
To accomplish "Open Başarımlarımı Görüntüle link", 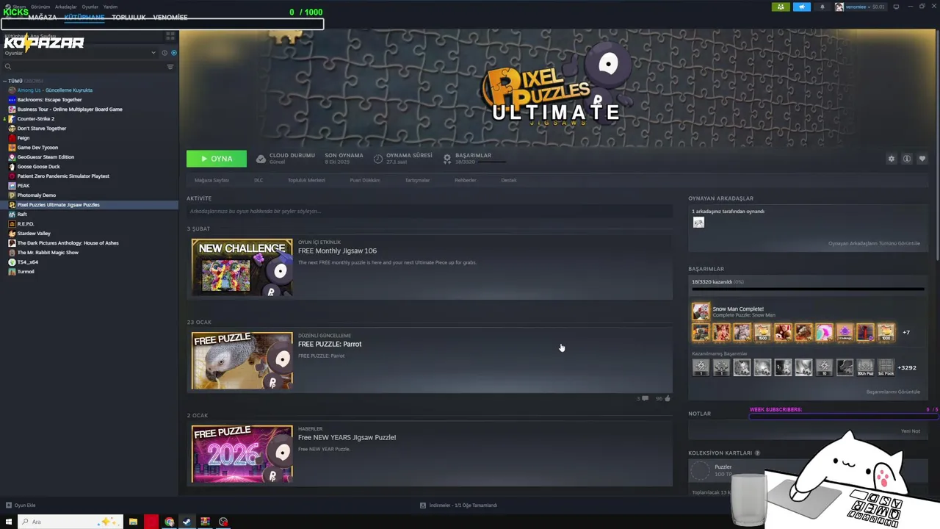I will pyautogui.click(x=893, y=392).
